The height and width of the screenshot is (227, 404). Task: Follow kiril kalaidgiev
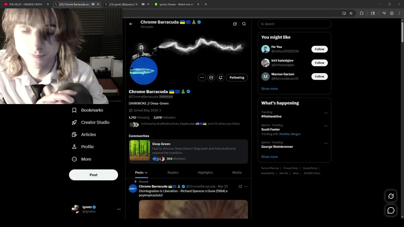(x=319, y=63)
